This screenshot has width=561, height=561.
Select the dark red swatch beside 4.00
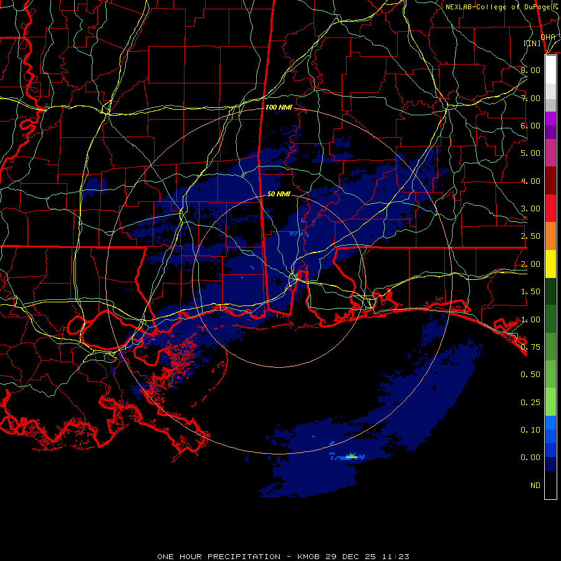[550, 180]
